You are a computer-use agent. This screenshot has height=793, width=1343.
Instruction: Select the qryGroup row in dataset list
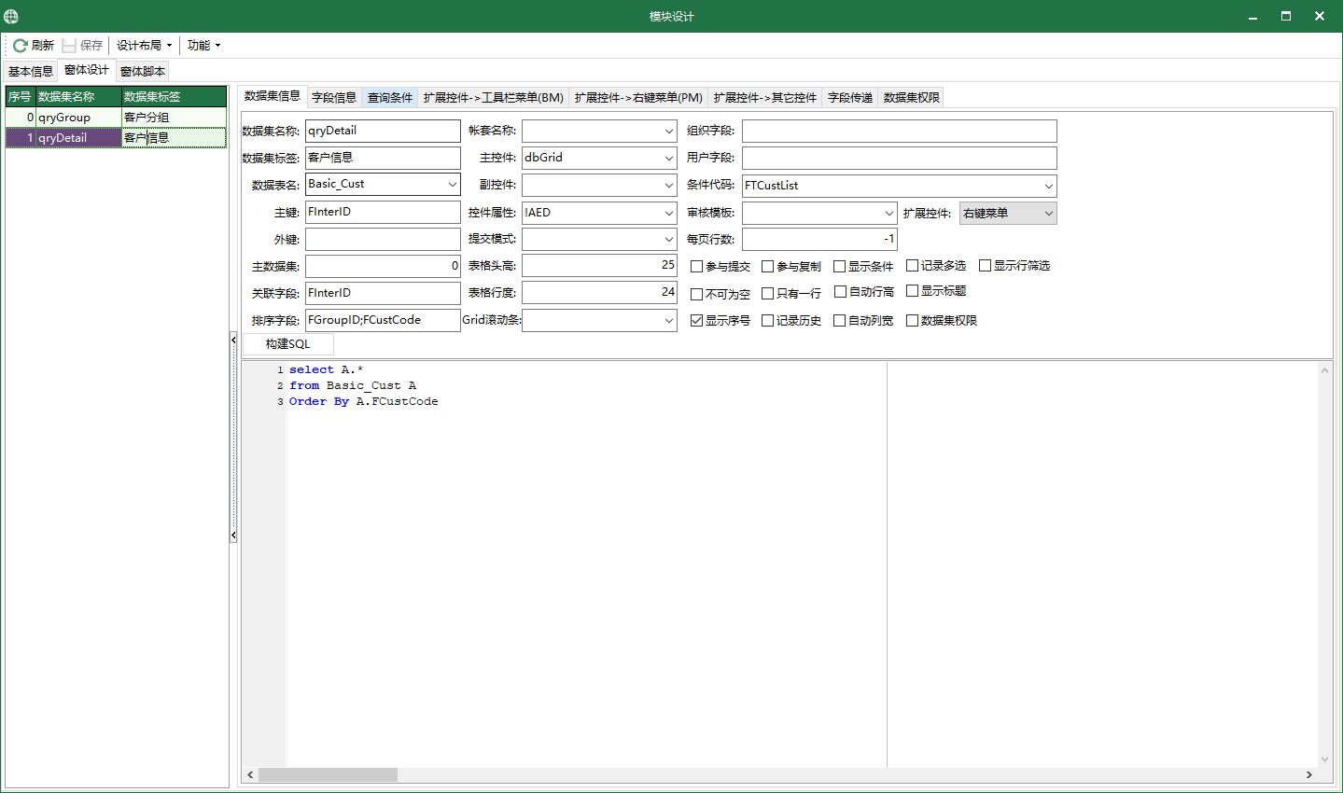(x=116, y=117)
